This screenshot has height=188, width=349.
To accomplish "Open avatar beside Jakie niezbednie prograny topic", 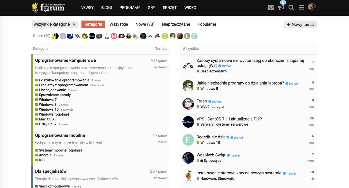I will point(188,86).
